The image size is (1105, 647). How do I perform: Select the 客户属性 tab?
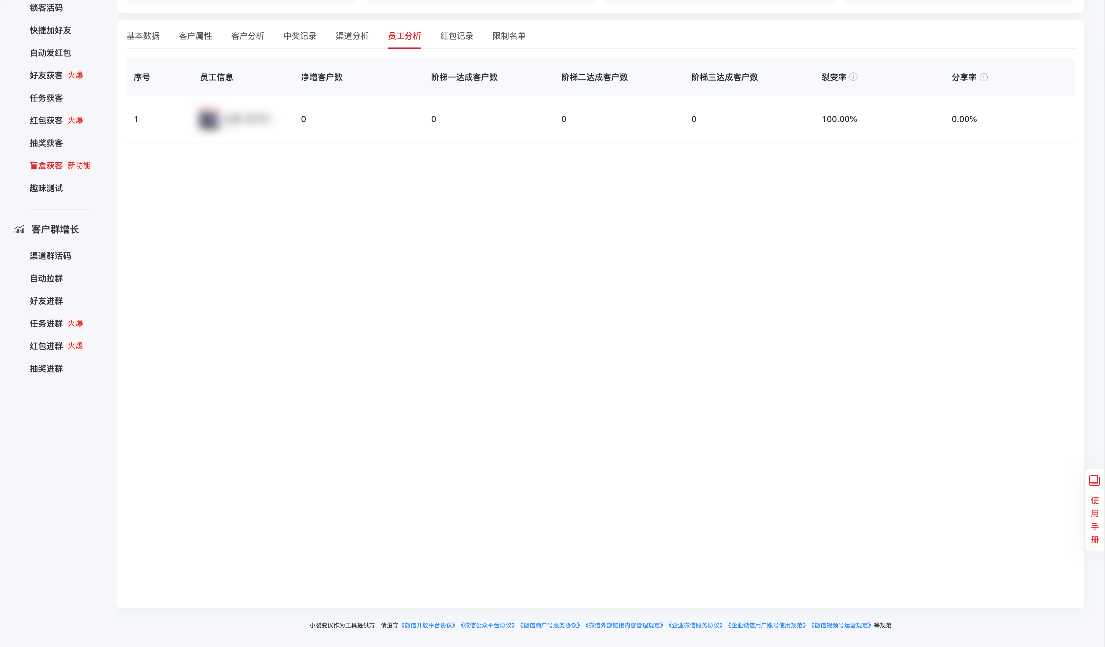click(x=195, y=36)
